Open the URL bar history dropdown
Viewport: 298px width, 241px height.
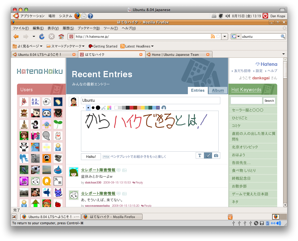(x=225, y=36)
